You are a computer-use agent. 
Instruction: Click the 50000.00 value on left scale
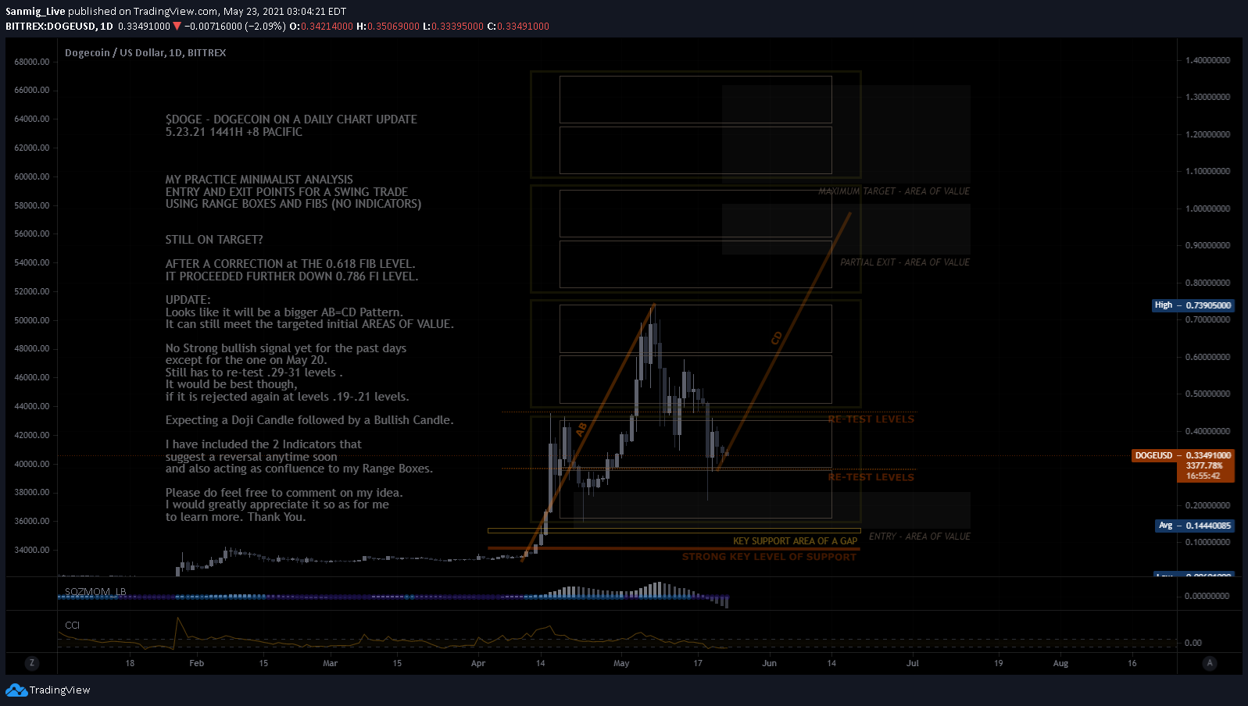coord(32,320)
